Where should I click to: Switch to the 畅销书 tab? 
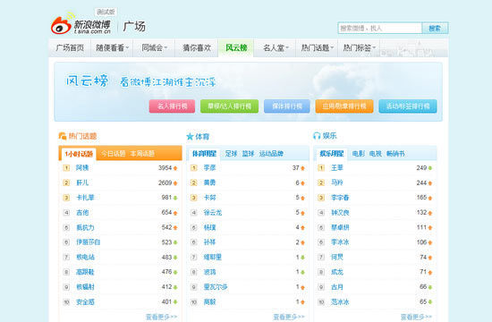pos(395,154)
